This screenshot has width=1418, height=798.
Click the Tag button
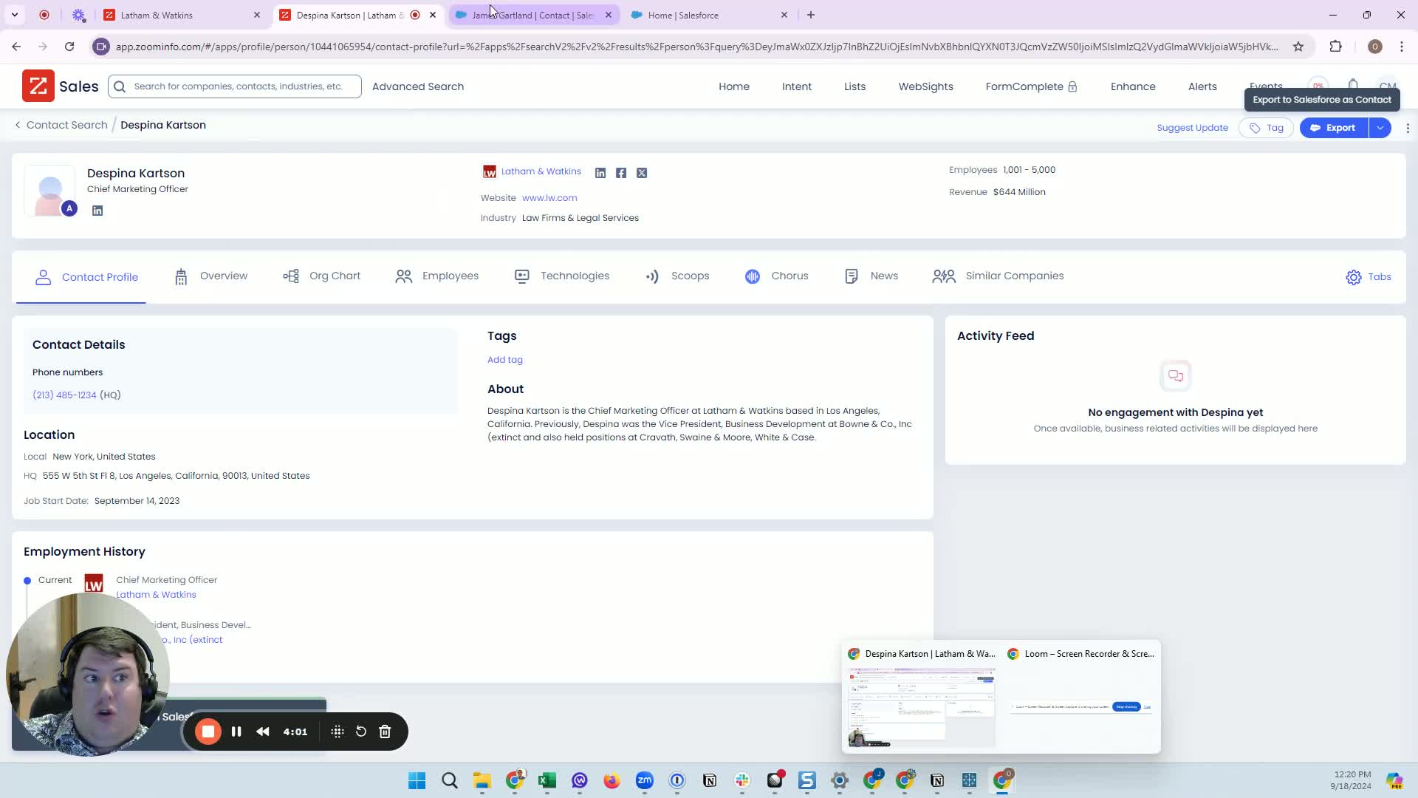pos(1266,128)
